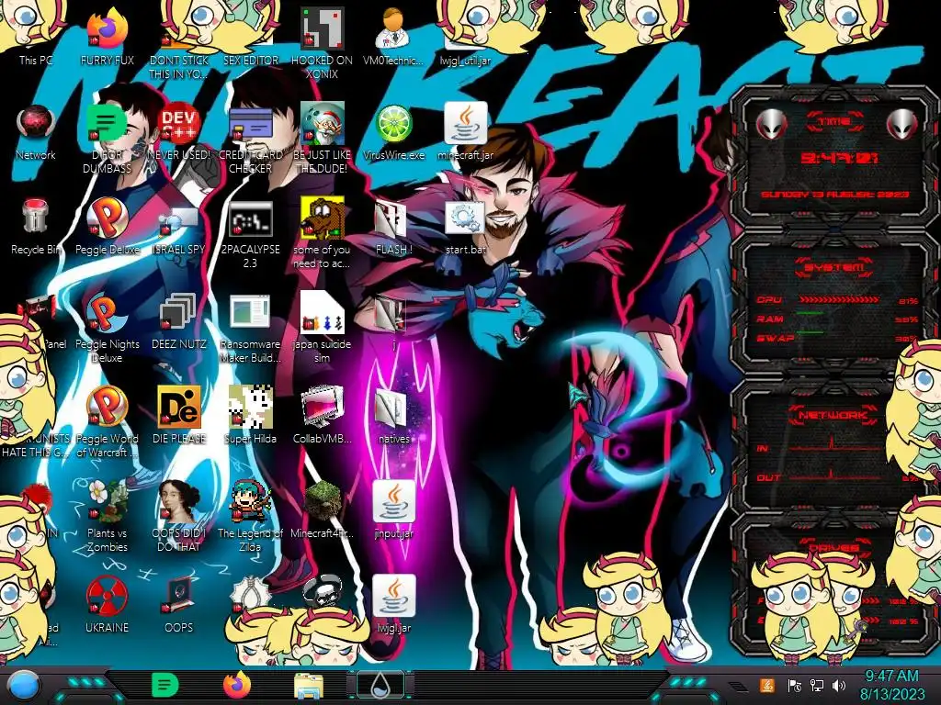Launch Plants vs Zombies
Viewport: 941px width, 705px height.
107,516
